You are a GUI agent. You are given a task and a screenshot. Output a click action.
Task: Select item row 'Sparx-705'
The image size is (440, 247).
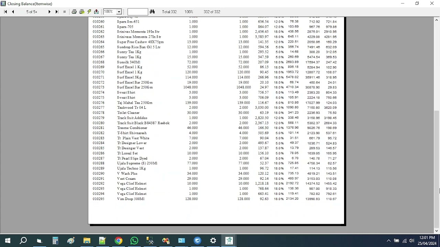tap(214, 27)
